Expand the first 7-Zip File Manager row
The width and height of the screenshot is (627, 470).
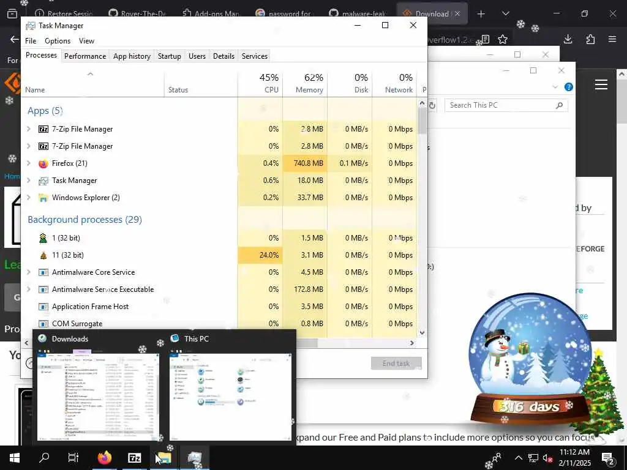pos(28,129)
